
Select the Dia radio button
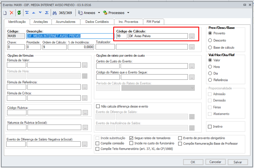click(x=210, y=73)
